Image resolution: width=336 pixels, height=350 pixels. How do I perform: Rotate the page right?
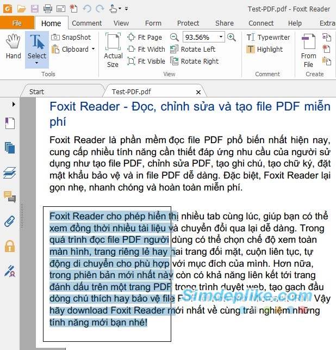pos(195,61)
